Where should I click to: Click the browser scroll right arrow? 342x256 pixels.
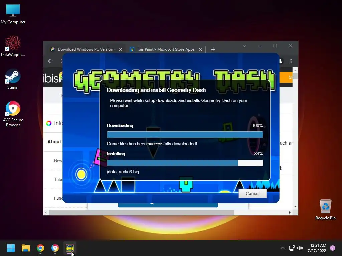coord(290,212)
